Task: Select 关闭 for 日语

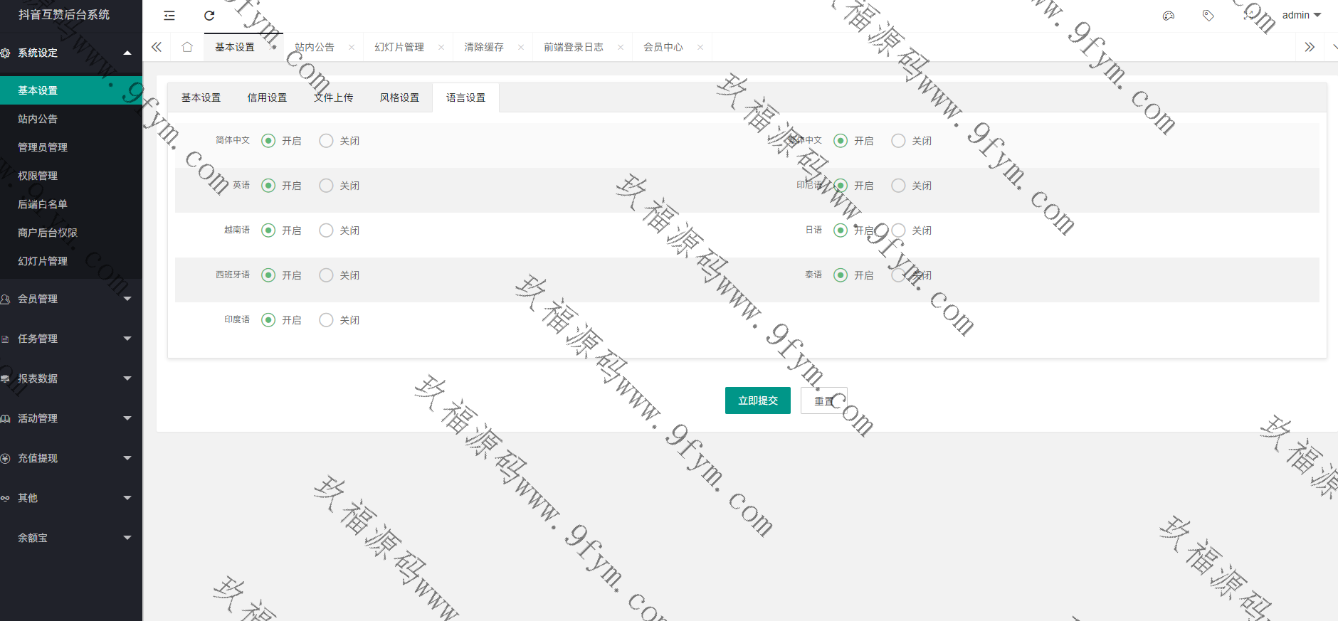Action: pyautogui.click(x=899, y=230)
